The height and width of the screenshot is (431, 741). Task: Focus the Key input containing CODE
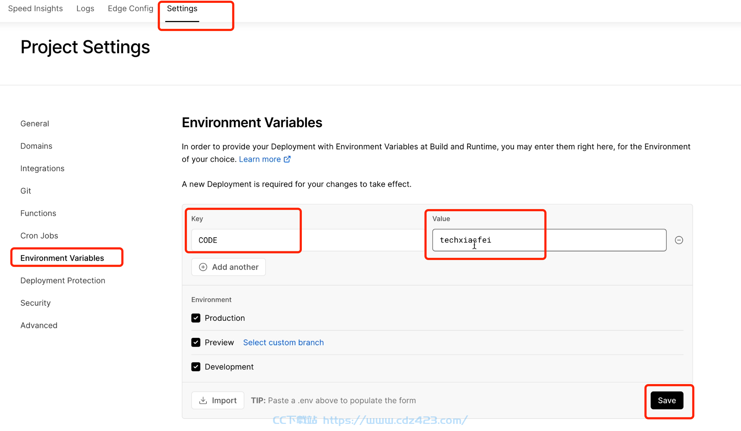(308, 240)
